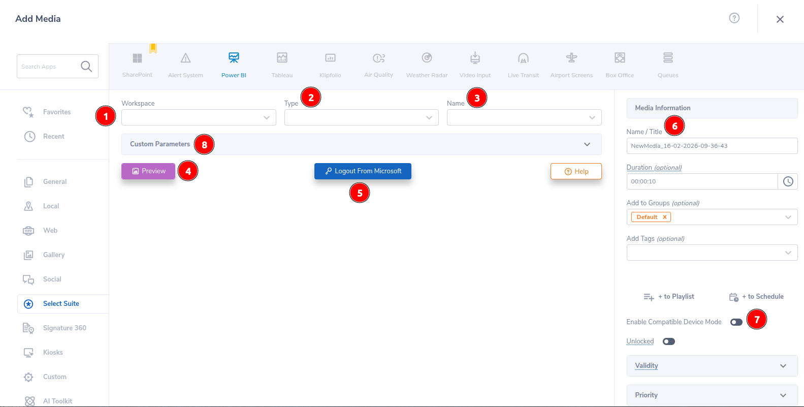Image resolution: width=804 pixels, height=407 pixels.
Task: Click the search magnifier icon
Action: [x=86, y=67]
